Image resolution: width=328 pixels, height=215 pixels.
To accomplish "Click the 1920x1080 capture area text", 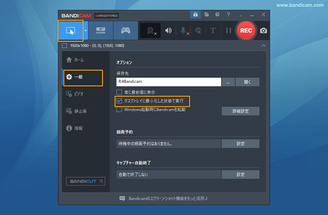I will pyautogui.click(x=97, y=45).
